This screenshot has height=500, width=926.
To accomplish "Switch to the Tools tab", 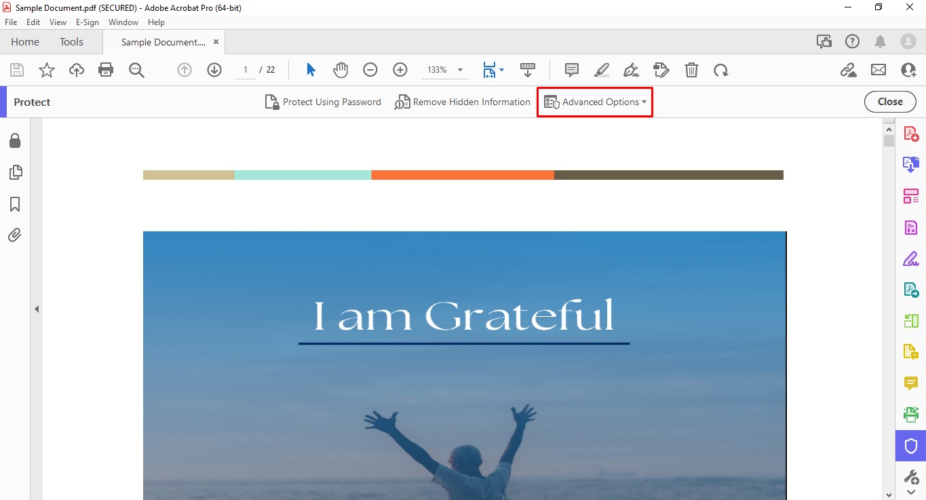I will click(x=71, y=41).
